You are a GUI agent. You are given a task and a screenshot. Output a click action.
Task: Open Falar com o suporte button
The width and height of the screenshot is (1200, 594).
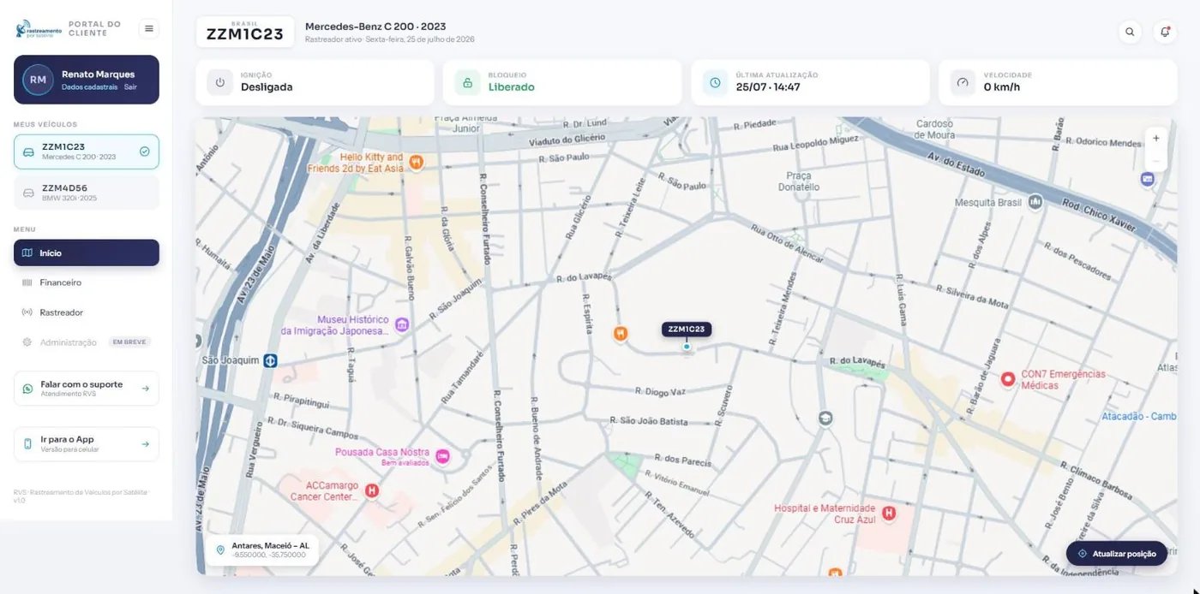click(x=87, y=389)
